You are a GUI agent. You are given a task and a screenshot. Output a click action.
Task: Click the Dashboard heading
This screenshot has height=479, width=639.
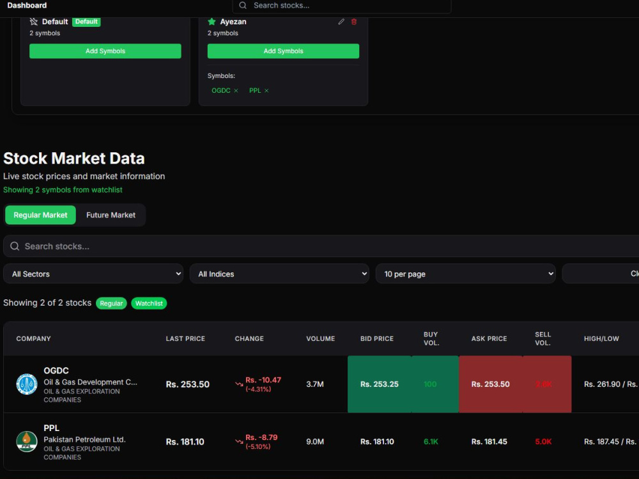tap(27, 5)
